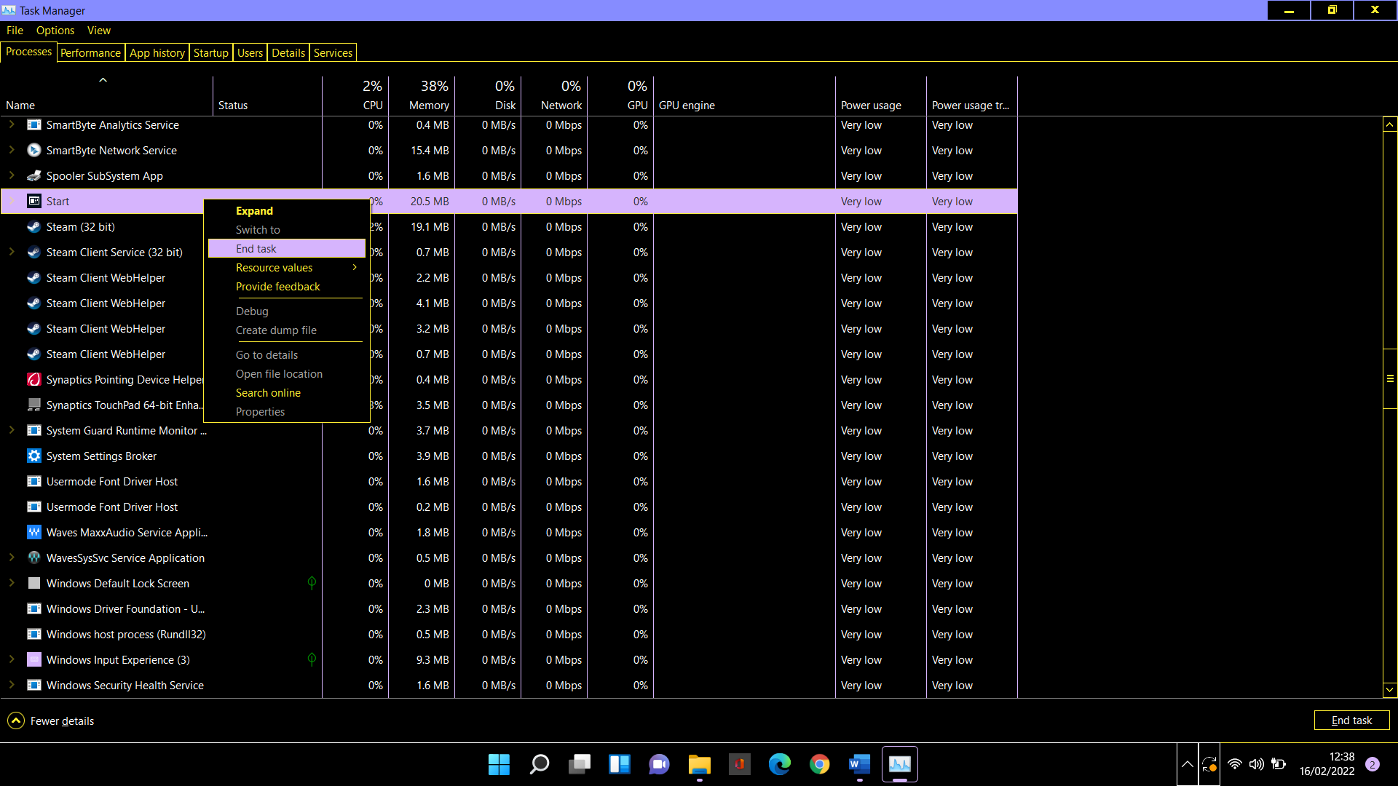Switch to the Users tab
Image resolution: width=1398 pixels, height=786 pixels.
[x=250, y=53]
